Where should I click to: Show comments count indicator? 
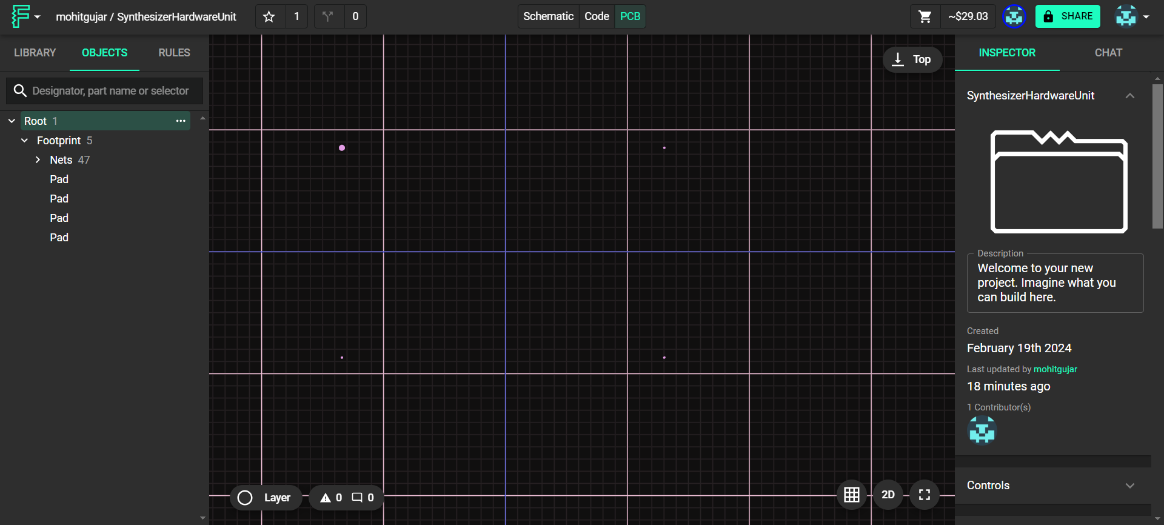[x=363, y=498]
